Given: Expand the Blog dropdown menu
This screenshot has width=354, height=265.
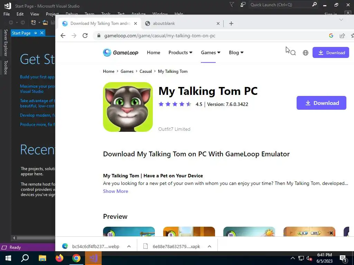Looking at the screenshot, I should pyautogui.click(x=236, y=52).
